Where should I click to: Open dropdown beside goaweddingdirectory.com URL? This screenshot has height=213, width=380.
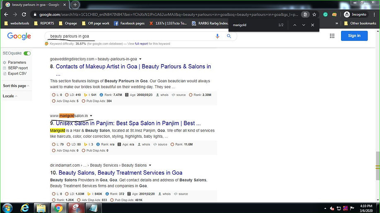pyautogui.click(x=140, y=59)
